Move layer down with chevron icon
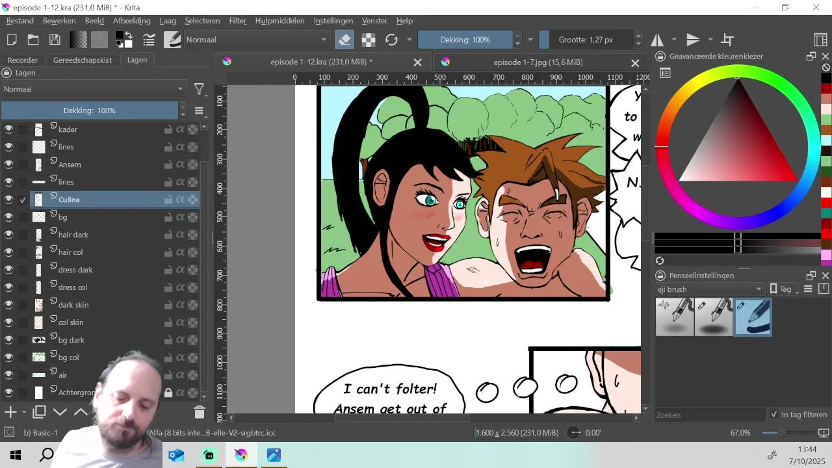The height and width of the screenshot is (468, 832). [60, 412]
